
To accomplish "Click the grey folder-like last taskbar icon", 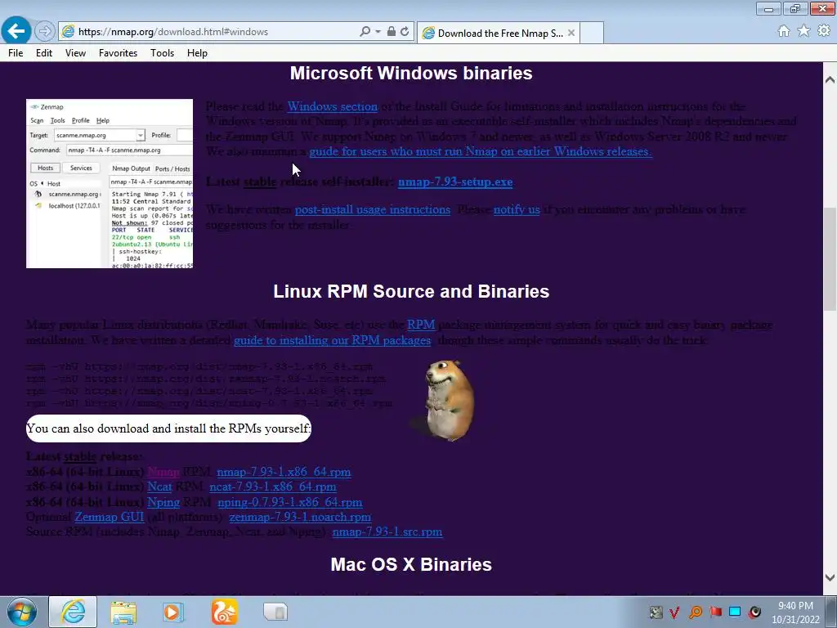I will 275,612.
